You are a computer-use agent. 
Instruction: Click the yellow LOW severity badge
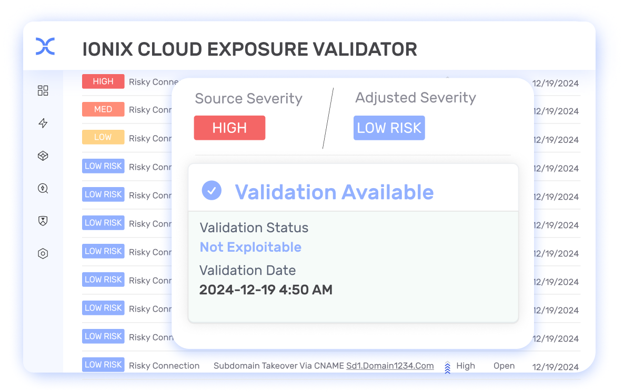pos(103,137)
